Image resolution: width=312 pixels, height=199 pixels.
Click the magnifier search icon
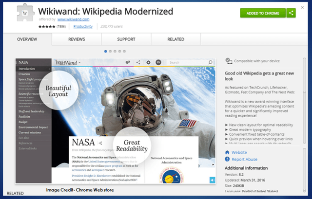[x=210, y=62]
